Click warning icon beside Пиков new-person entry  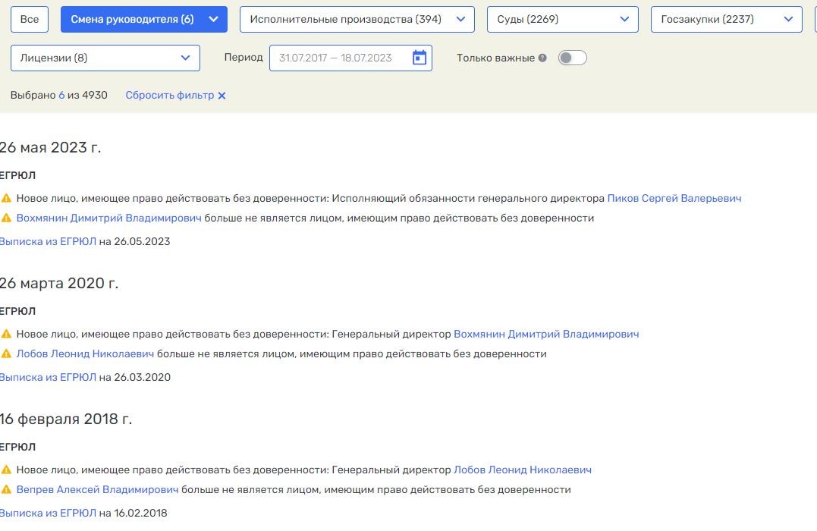[x=6, y=199]
